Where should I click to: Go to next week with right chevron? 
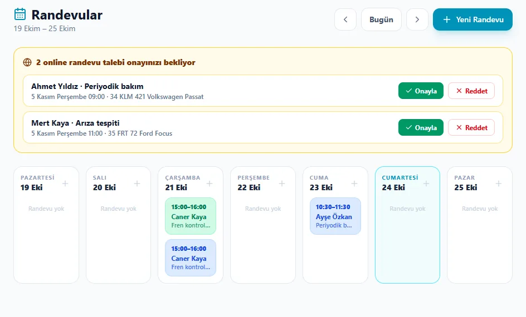click(417, 19)
